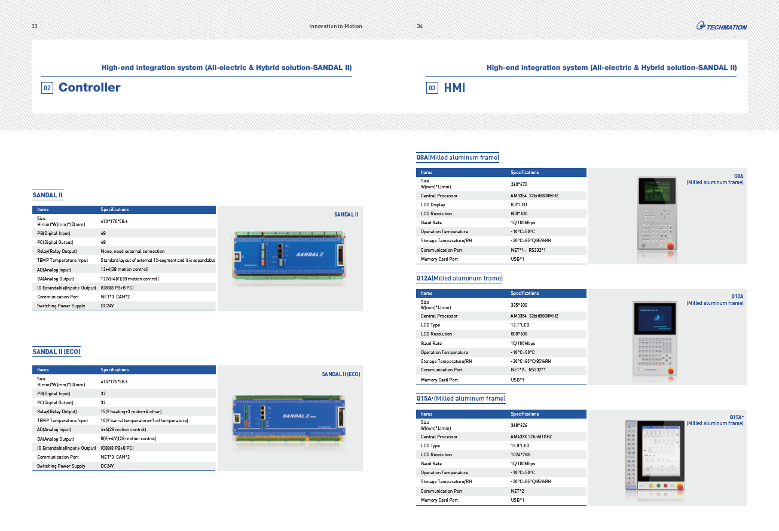This screenshot has height=531, width=779.
Task: Click the underlined 'Q8A(Milled aluminum frame)' table heading
Action: click(x=457, y=157)
